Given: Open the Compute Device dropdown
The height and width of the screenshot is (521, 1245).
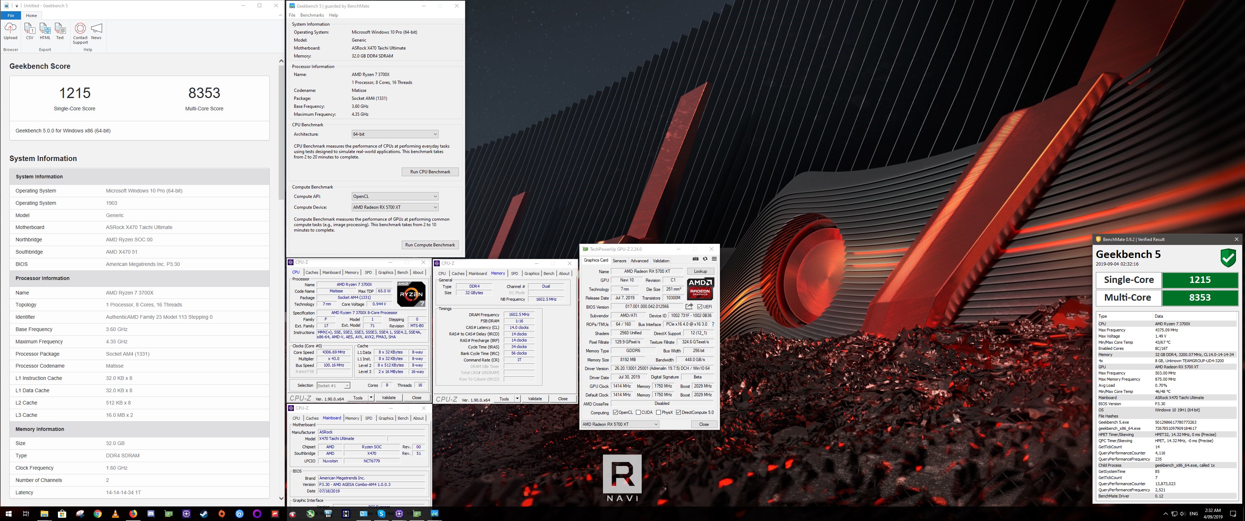Looking at the screenshot, I should [x=395, y=207].
